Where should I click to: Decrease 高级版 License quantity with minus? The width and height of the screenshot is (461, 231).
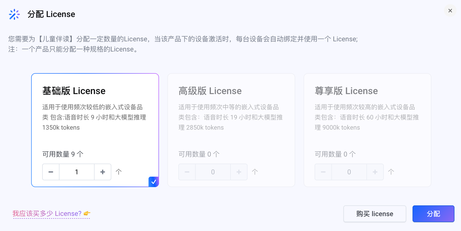click(187, 172)
